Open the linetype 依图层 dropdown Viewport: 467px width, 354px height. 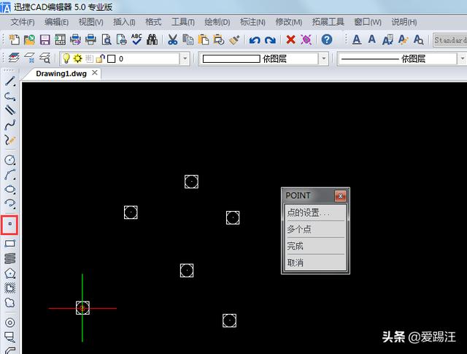[x=462, y=58]
